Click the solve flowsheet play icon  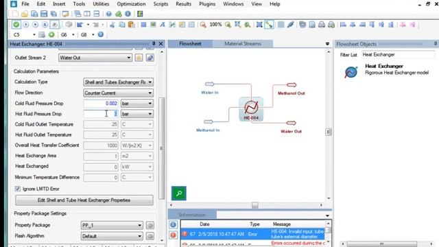pos(26,25)
